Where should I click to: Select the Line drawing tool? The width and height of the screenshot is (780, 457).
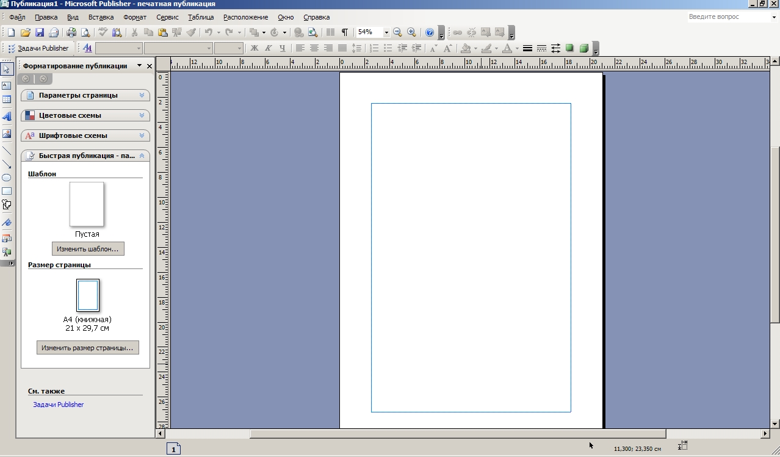coord(7,150)
